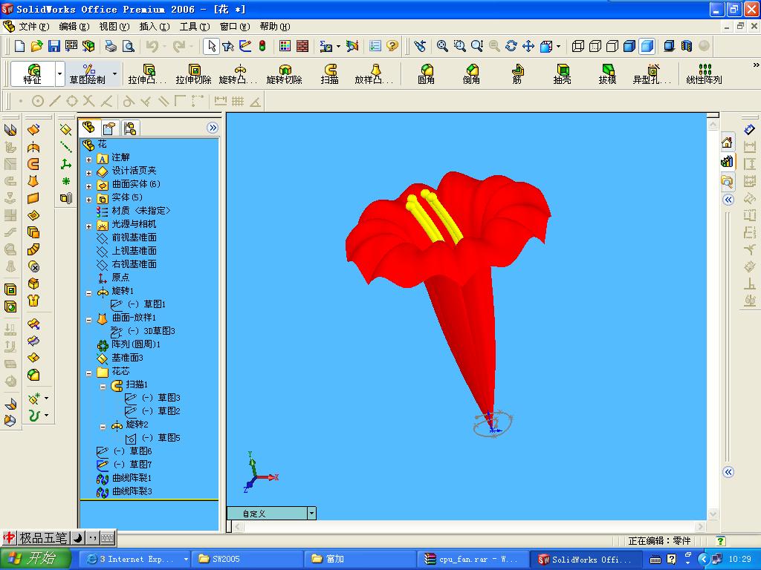761x570 pixels.
Task: Open the 文件(F) menu
Action: [x=33, y=27]
